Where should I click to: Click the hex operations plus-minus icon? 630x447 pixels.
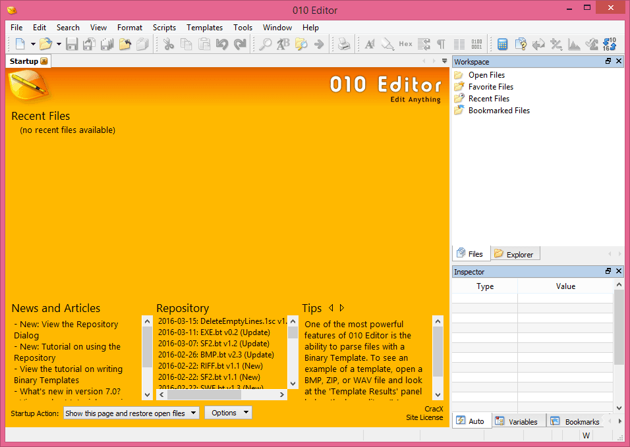click(556, 43)
